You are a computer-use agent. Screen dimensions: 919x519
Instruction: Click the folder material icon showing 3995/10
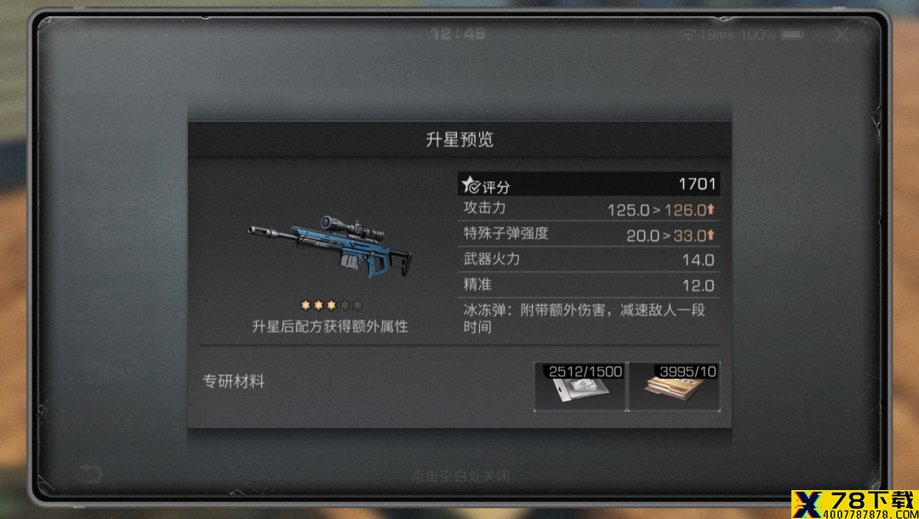674,386
